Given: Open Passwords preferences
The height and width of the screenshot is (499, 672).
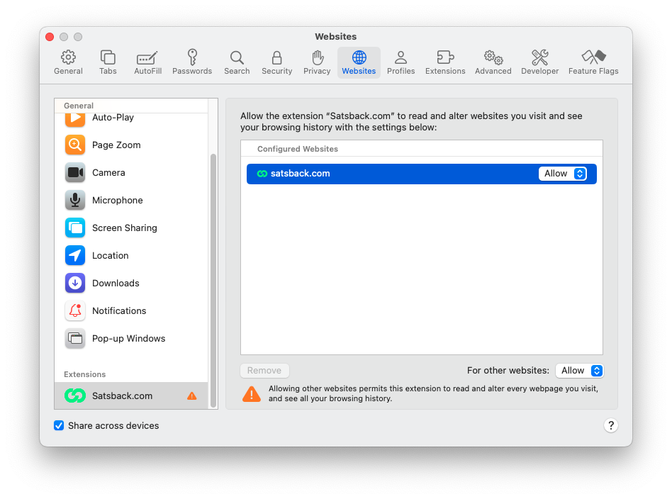Looking at the screenshot, I should [192, 62].
